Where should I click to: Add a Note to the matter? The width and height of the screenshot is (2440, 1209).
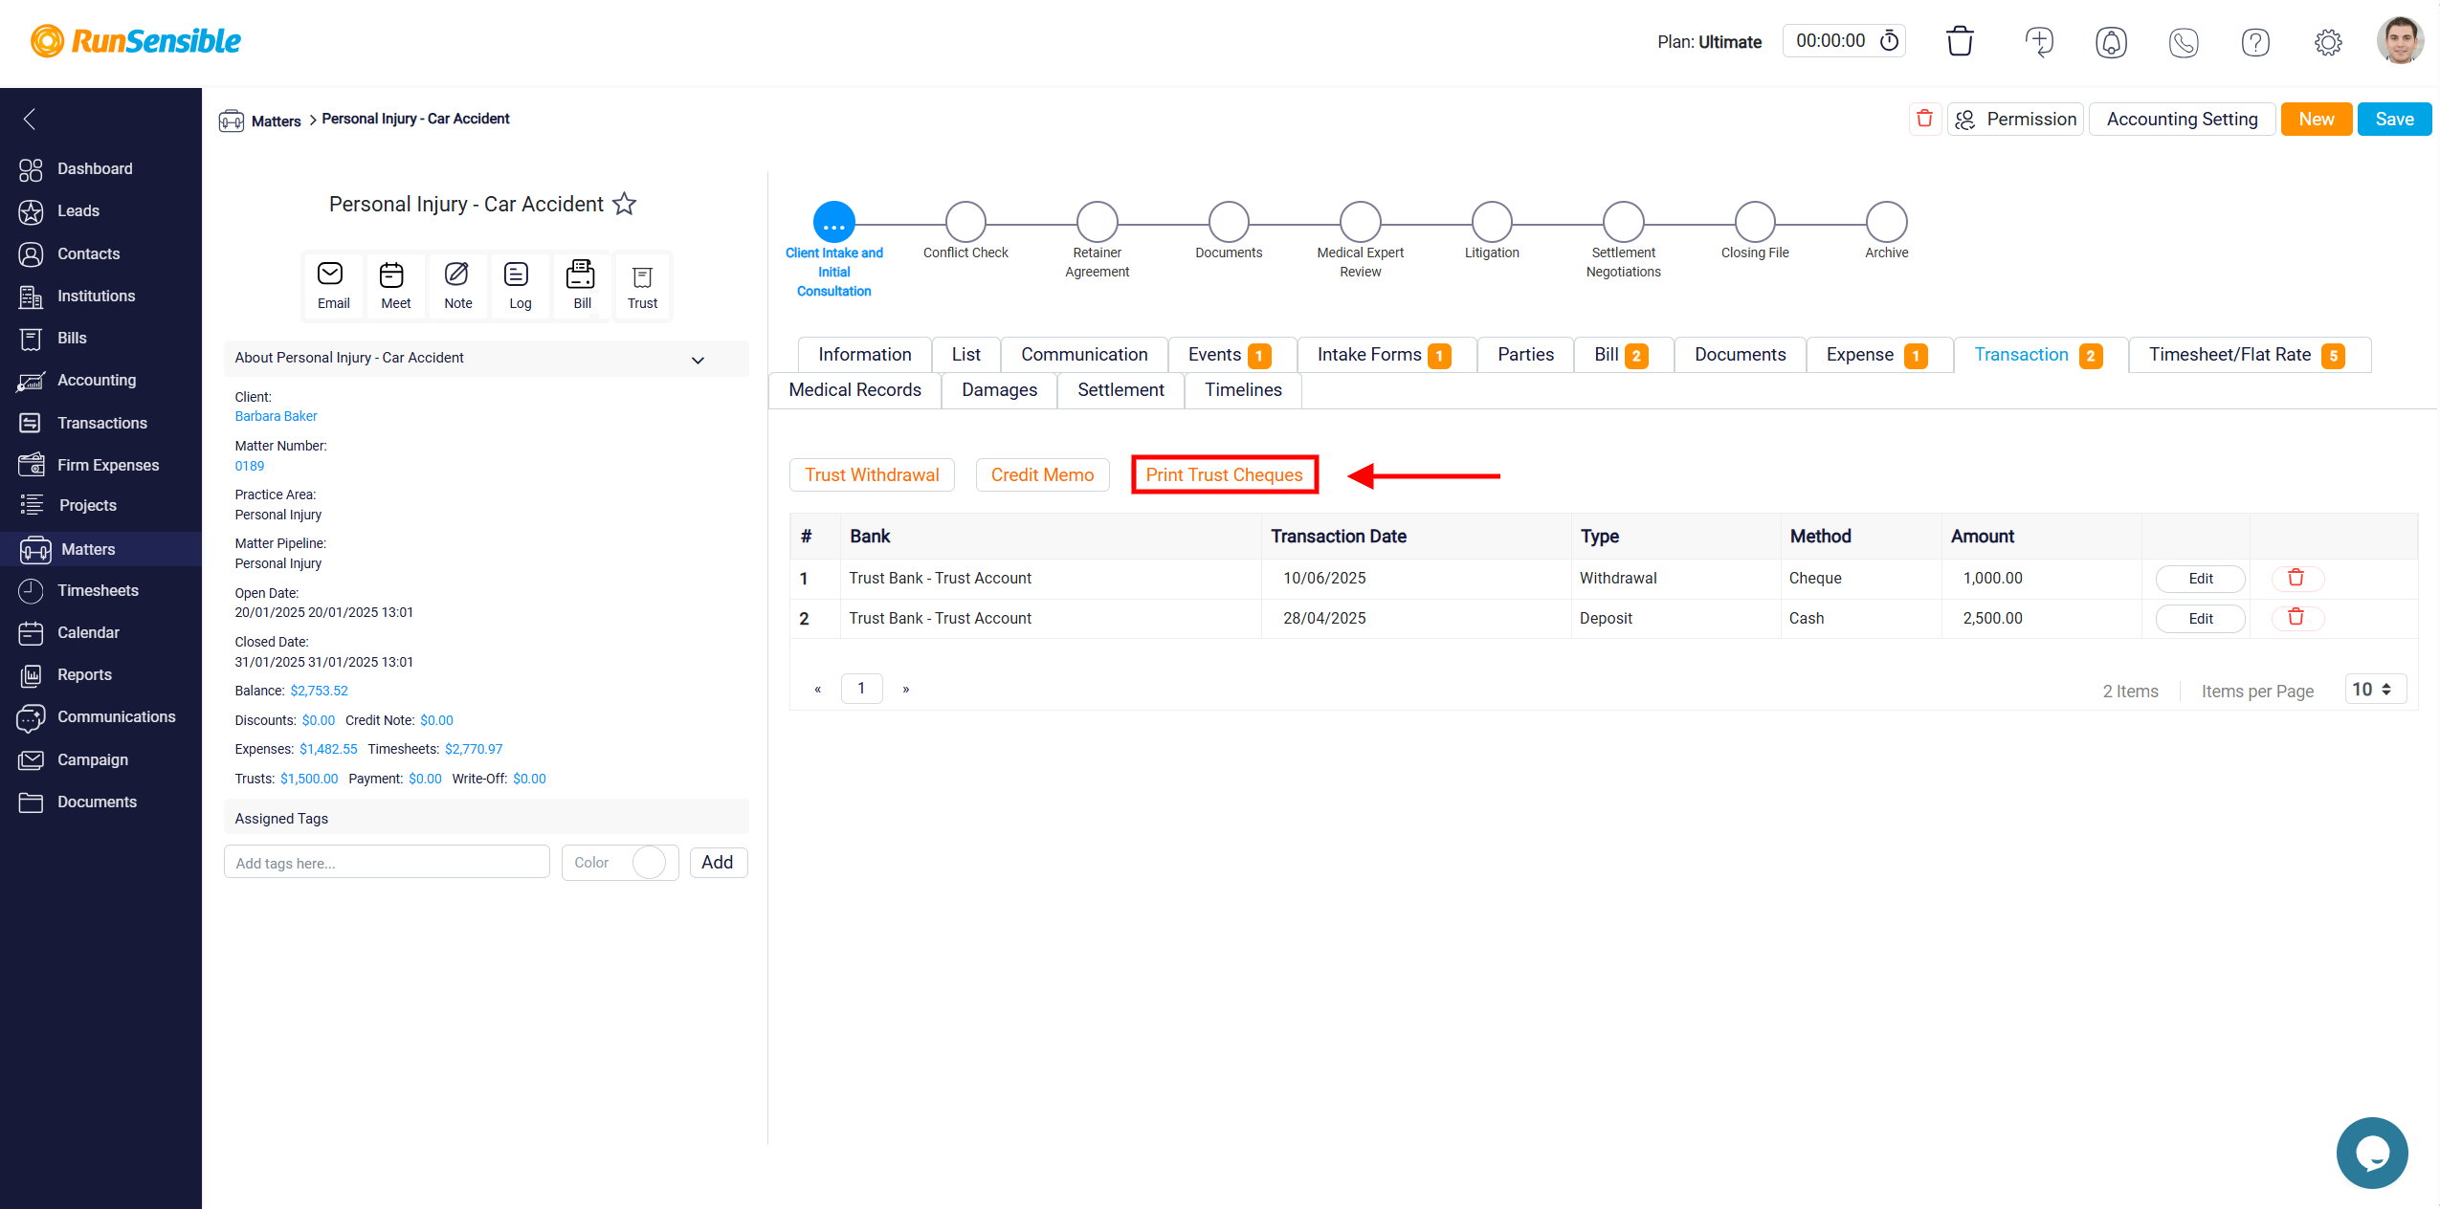click(x=457, y=285)
